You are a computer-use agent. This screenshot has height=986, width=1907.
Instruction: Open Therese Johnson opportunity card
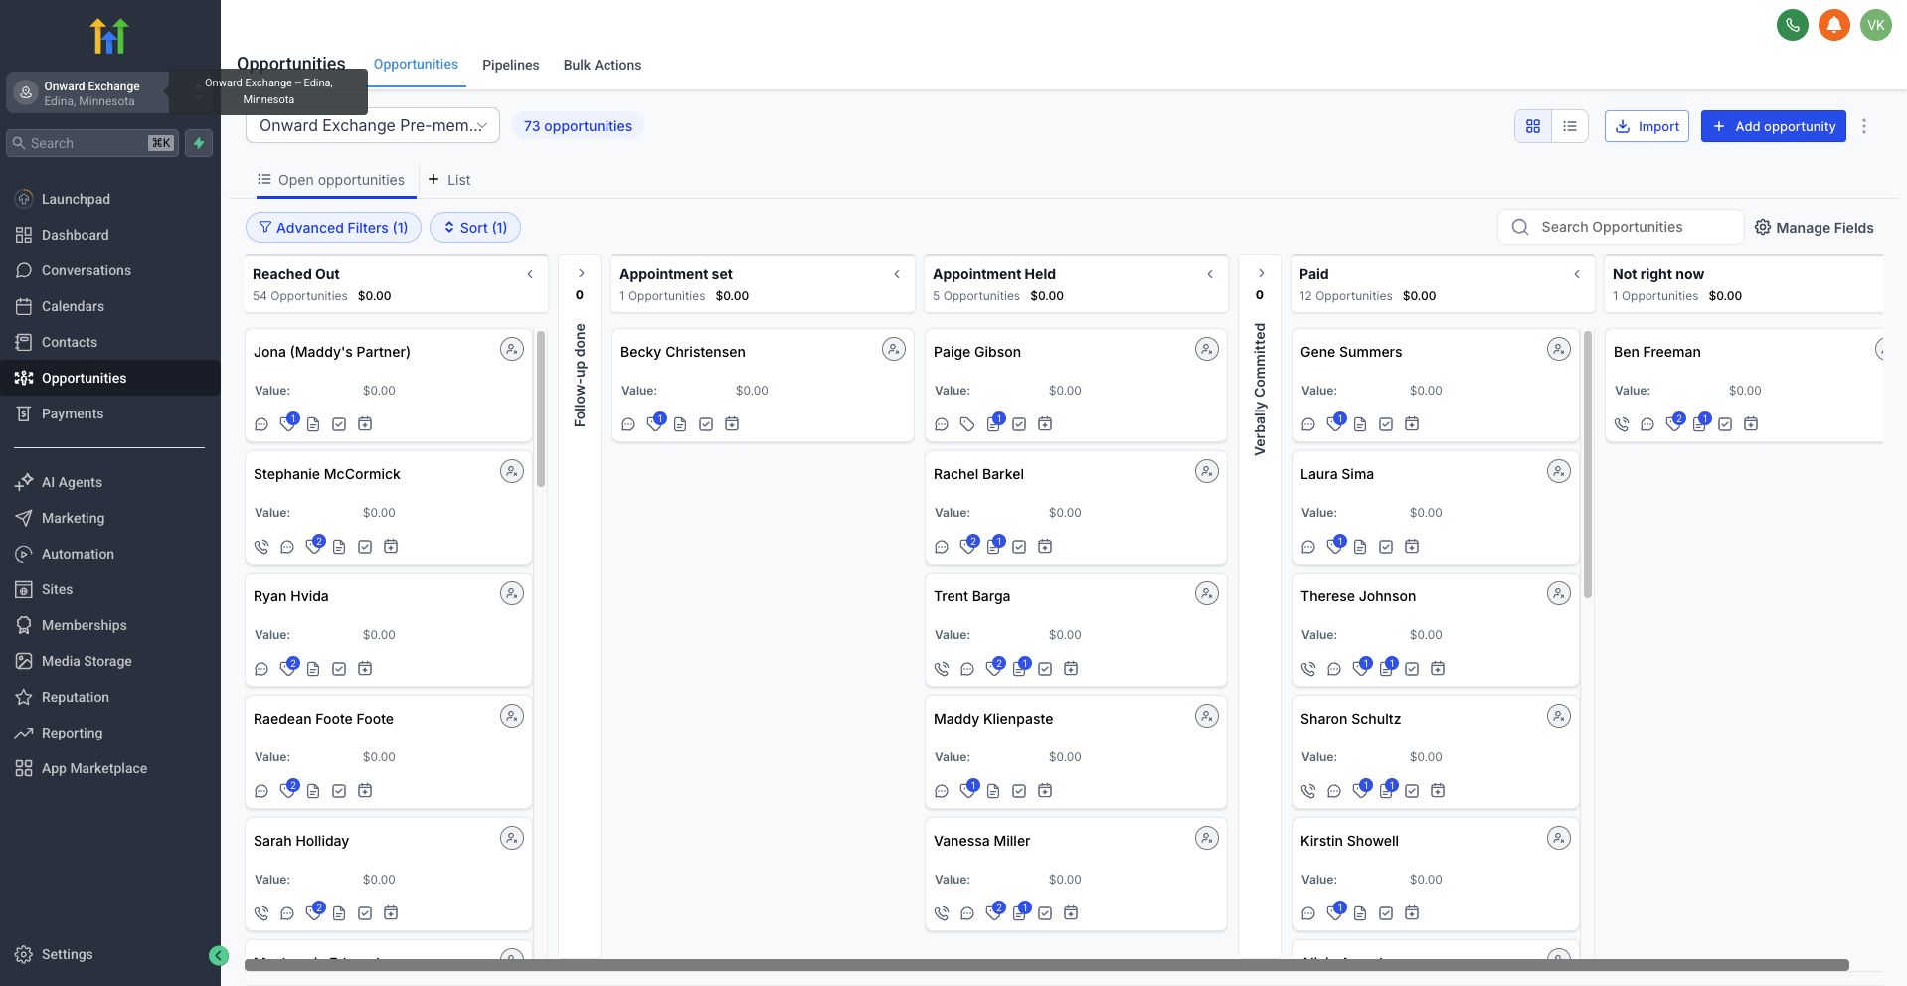[1435, 629]
